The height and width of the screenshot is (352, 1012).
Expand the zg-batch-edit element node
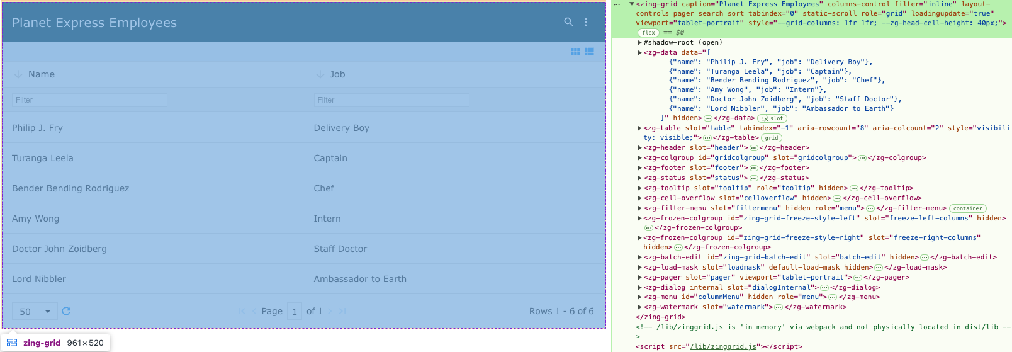point(640,258)
